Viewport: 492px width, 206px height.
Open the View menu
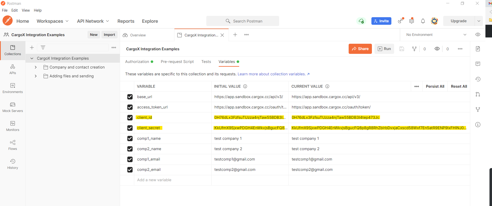[26, 10]
